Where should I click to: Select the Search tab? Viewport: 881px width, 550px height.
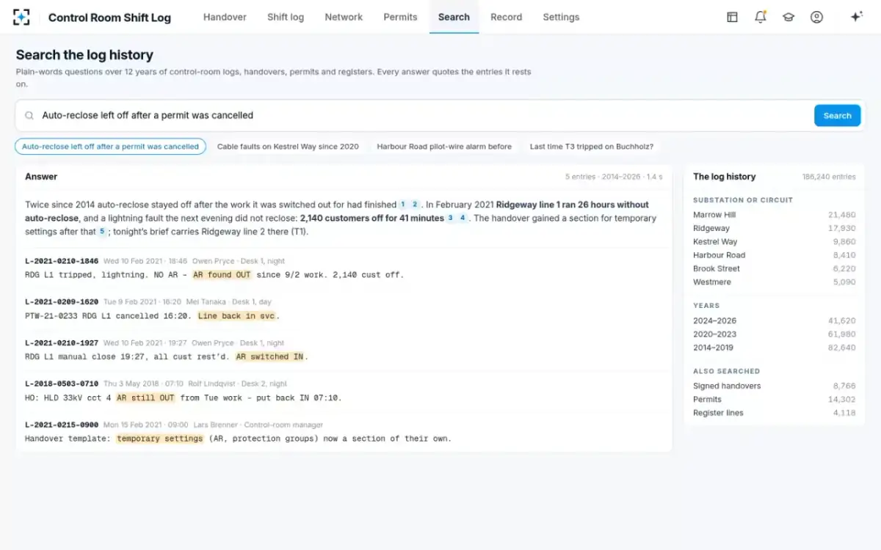click(454, 17)
